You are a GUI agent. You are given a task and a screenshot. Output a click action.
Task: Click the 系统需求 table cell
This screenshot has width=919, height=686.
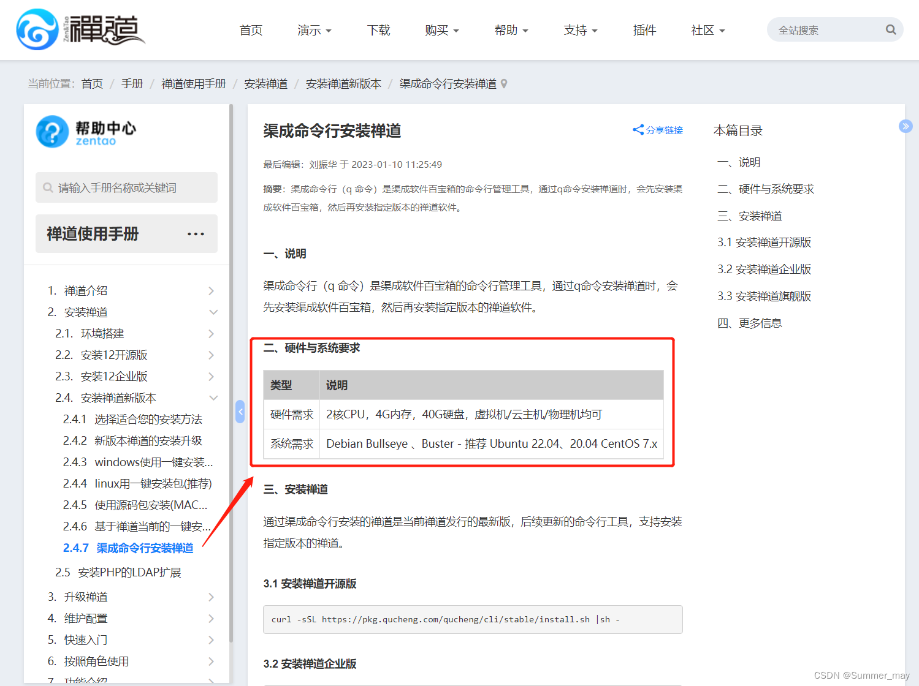[x=292, y=444]
